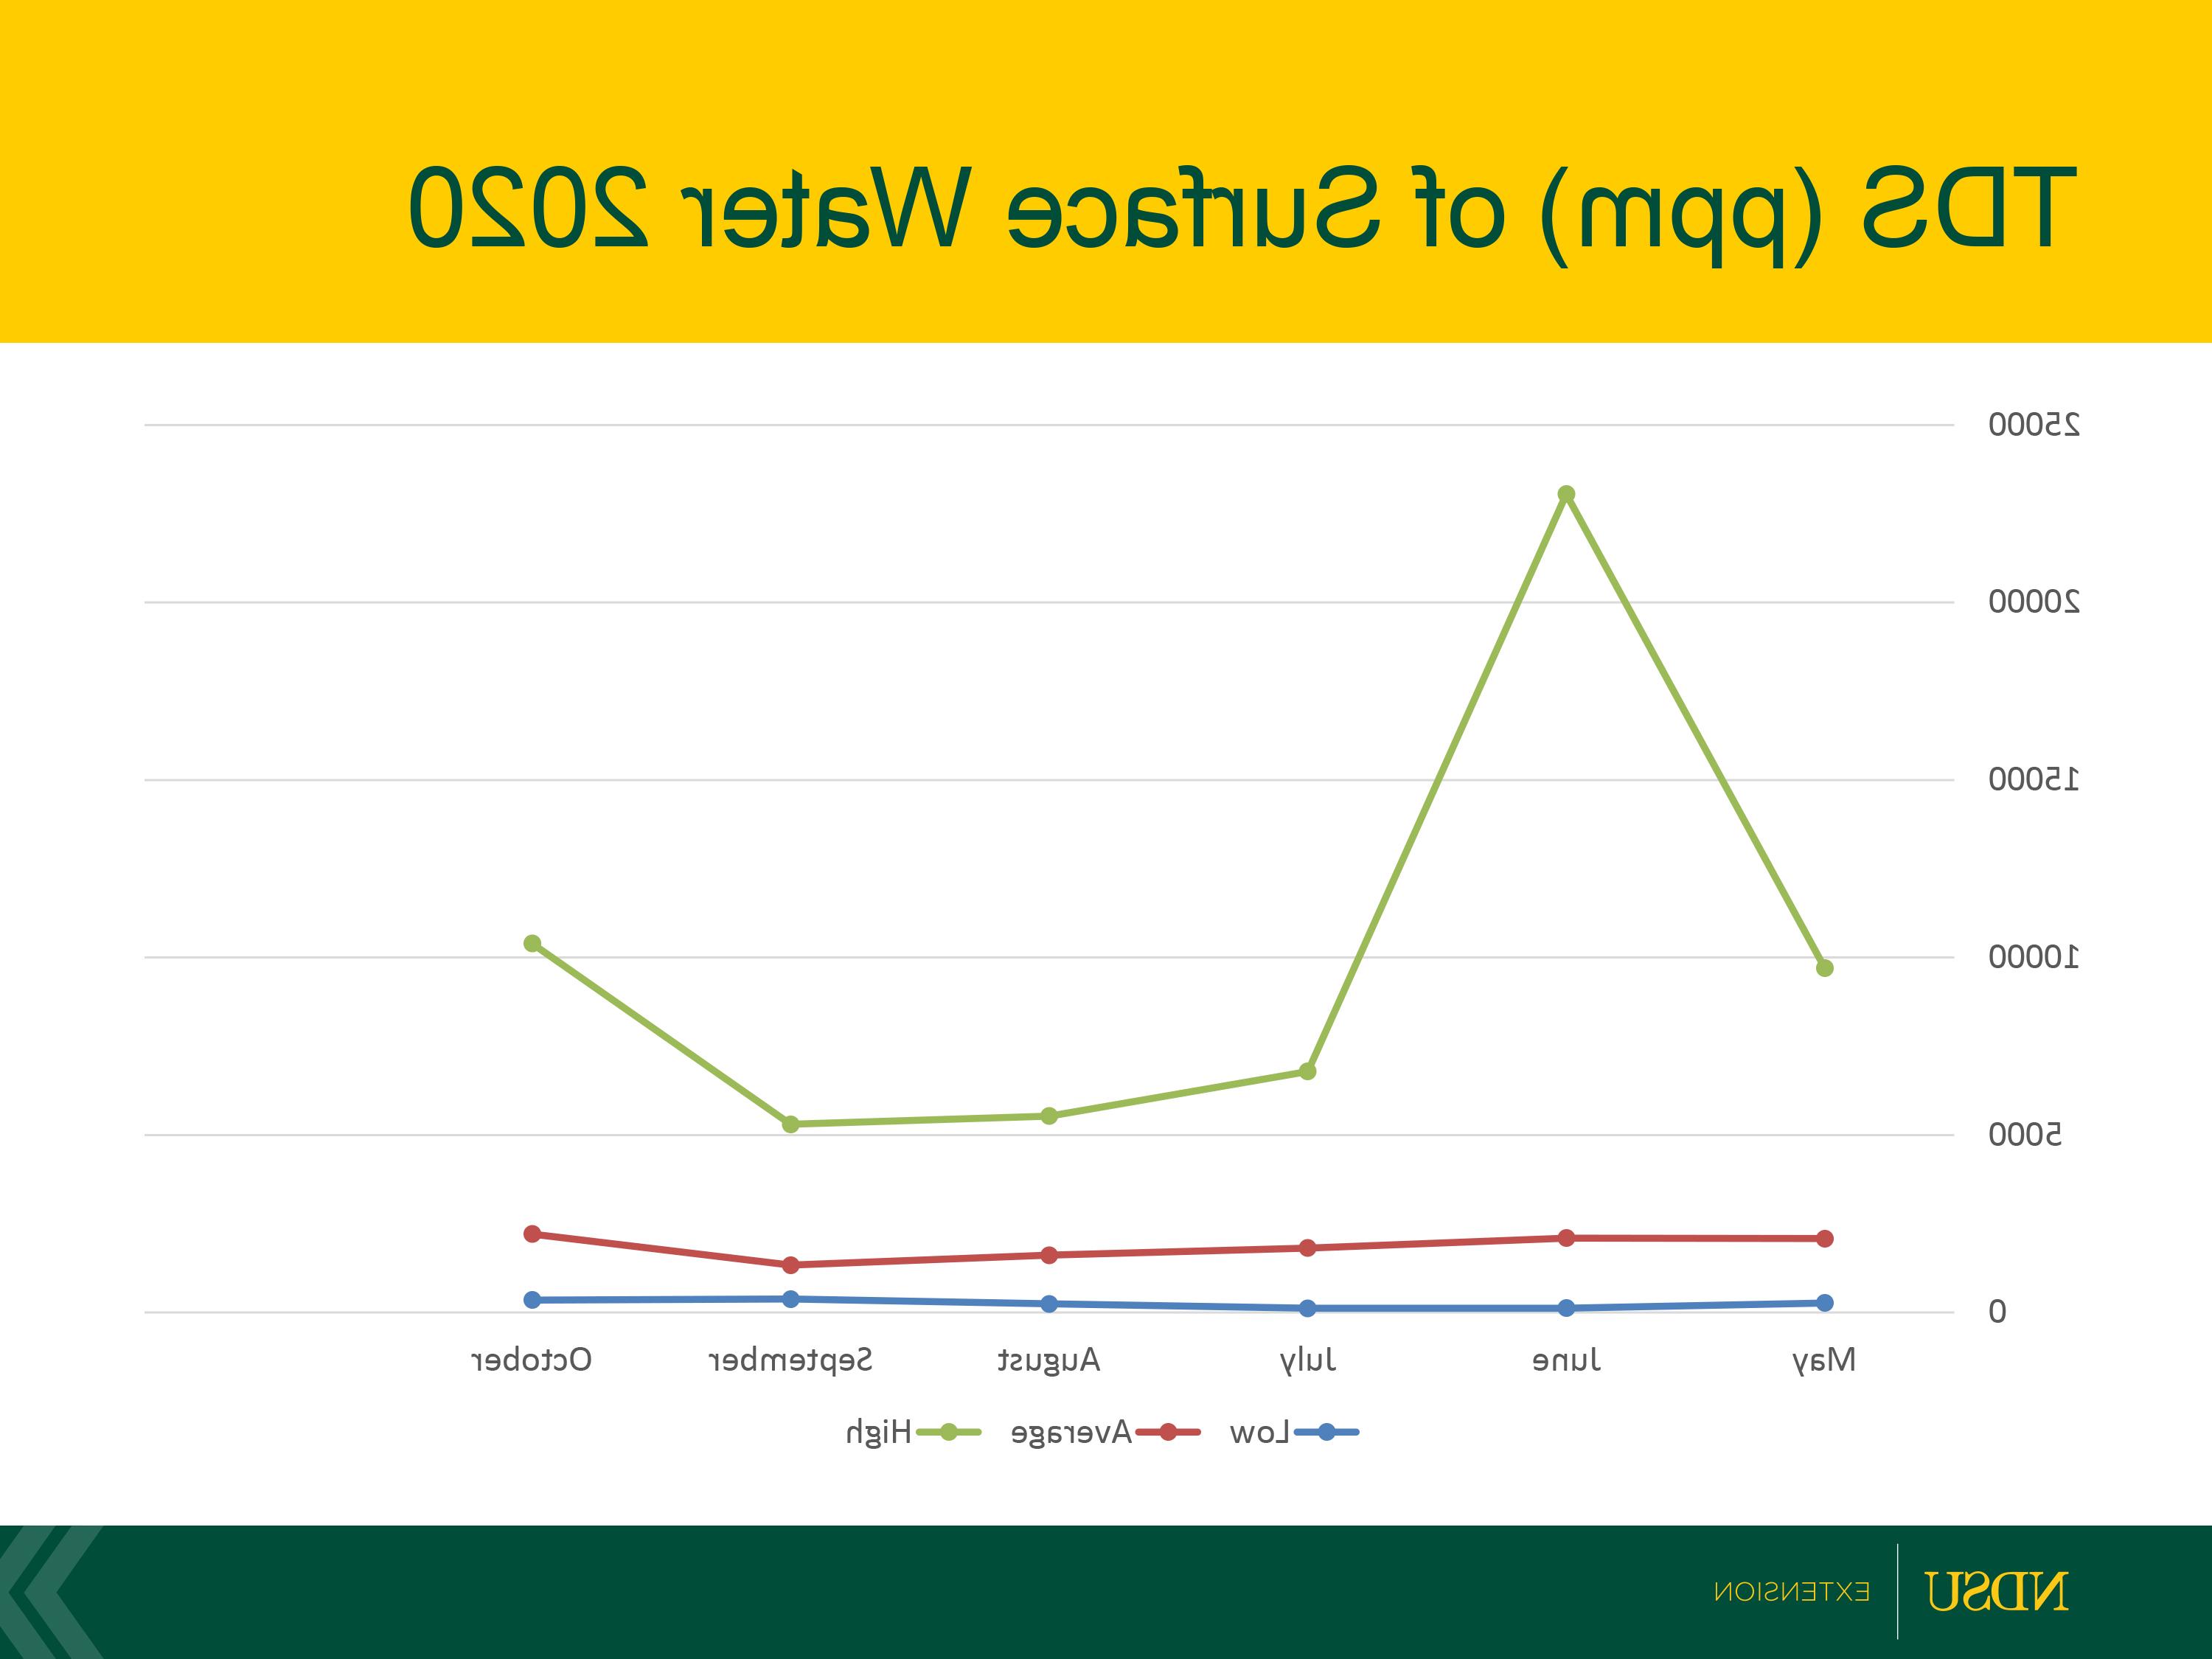Image resolution: width=2212 pixels, height=1659 pixels.
Task: Click the July axis label
Action: coord(1308,1362)
